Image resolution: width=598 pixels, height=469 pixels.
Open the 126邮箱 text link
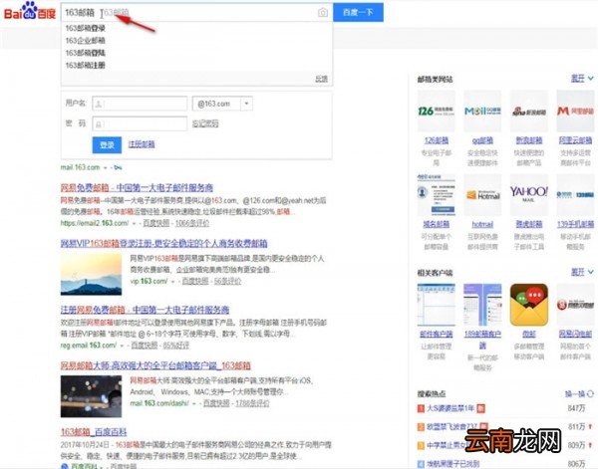[437, 140]
